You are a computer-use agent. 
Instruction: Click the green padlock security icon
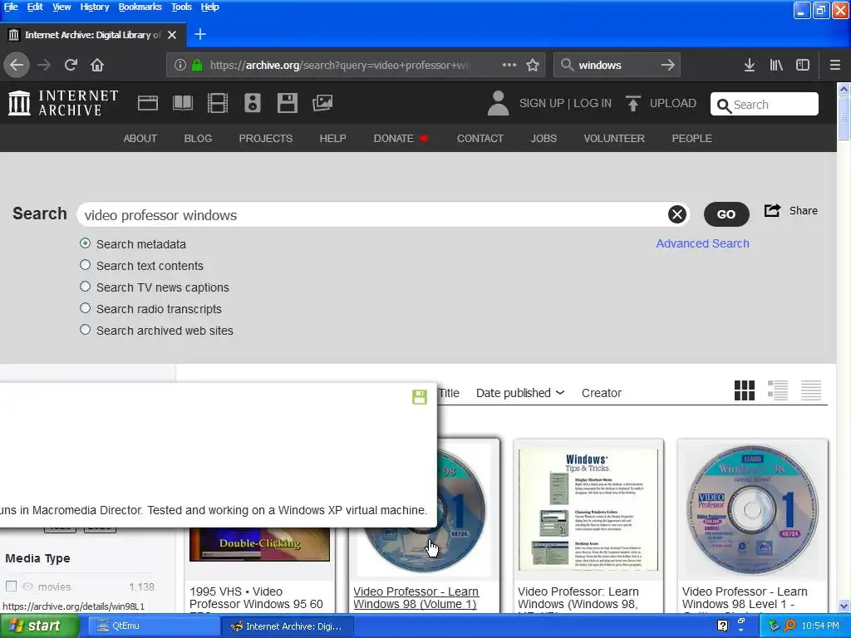point(197,65)
